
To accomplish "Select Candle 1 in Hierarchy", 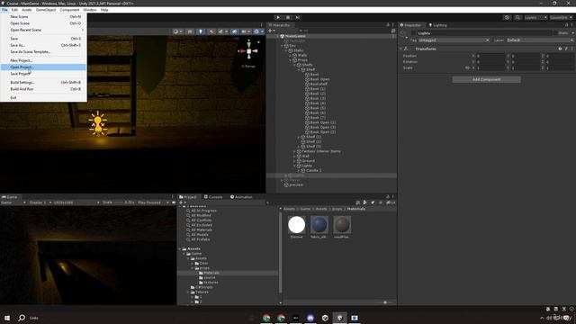I will (x=313, y=170).
